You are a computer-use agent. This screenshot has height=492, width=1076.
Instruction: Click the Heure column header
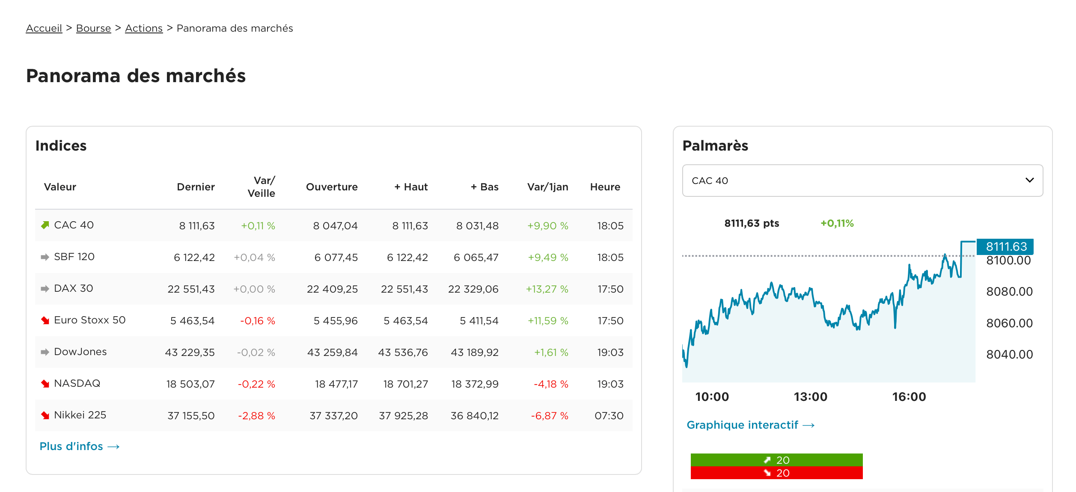[x=605, y=187]
